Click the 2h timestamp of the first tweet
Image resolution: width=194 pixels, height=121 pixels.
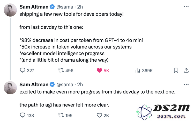pyautogui.click(x=80, y=7)
